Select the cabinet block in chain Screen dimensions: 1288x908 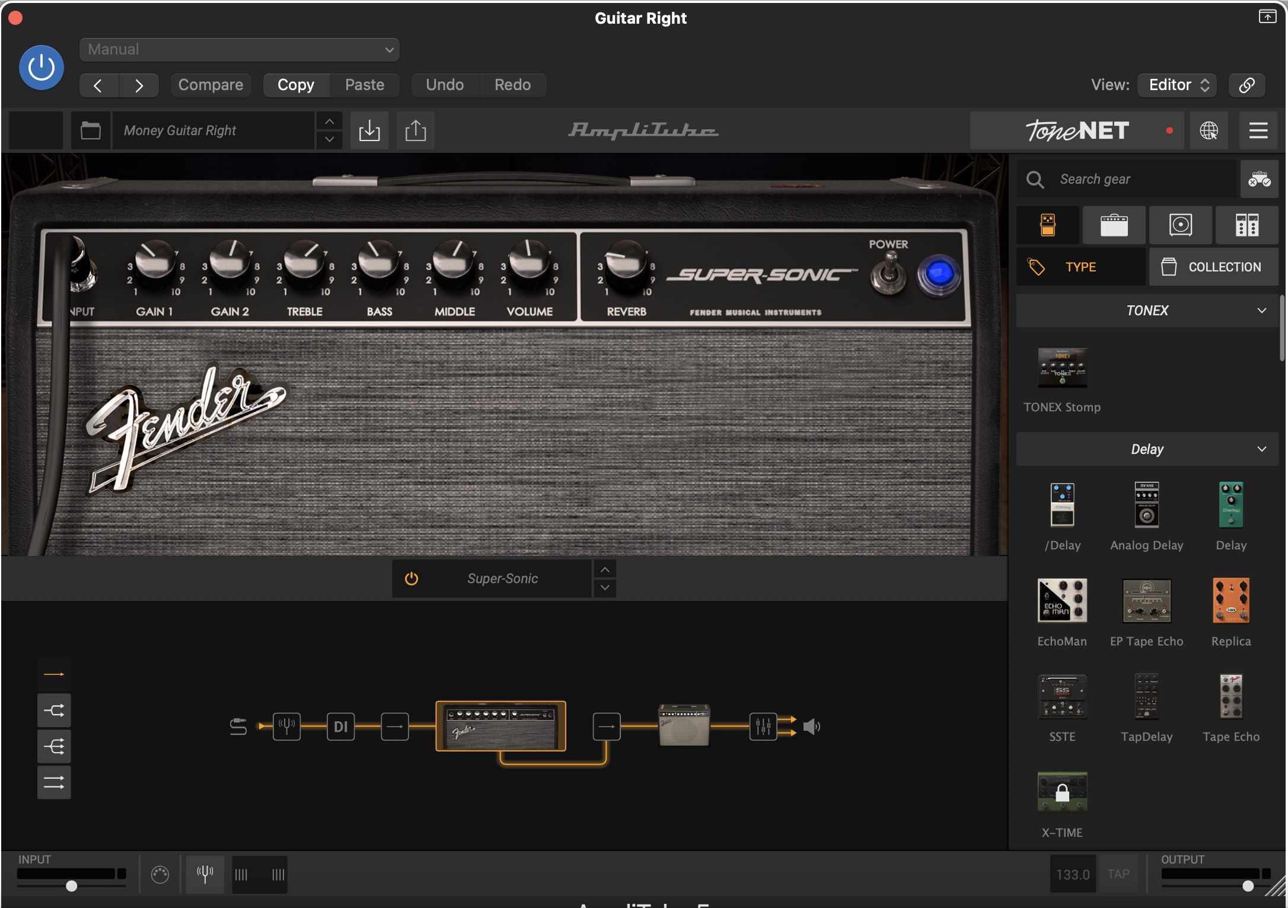684,724
